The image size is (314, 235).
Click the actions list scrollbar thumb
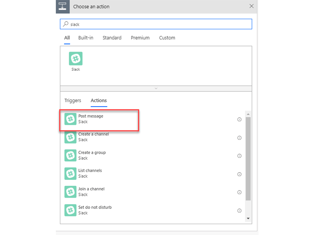pyautogui.click(x=248, y=159)
